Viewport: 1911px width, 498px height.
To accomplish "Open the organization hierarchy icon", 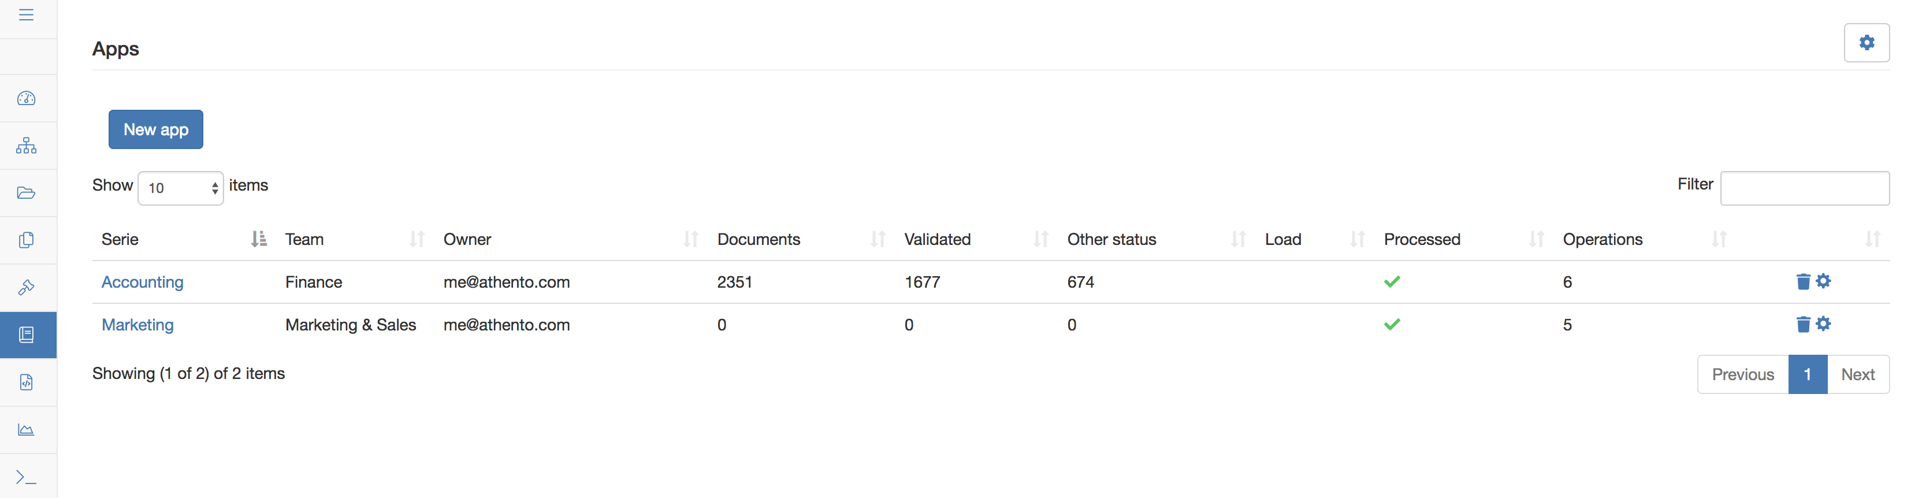I will pos(27,146).
